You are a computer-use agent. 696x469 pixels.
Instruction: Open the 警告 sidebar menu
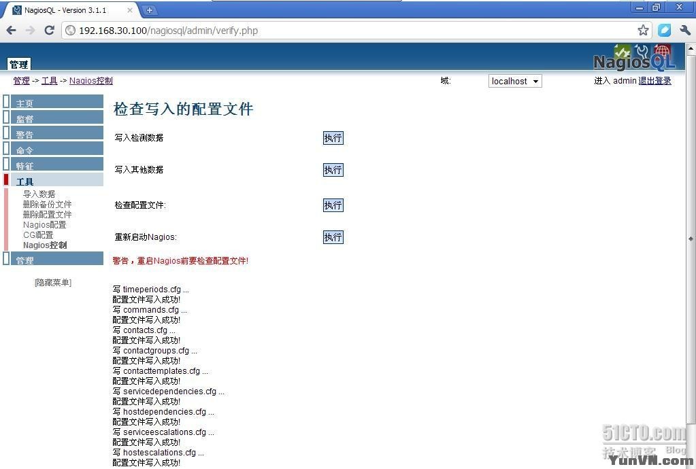[57, 134]
